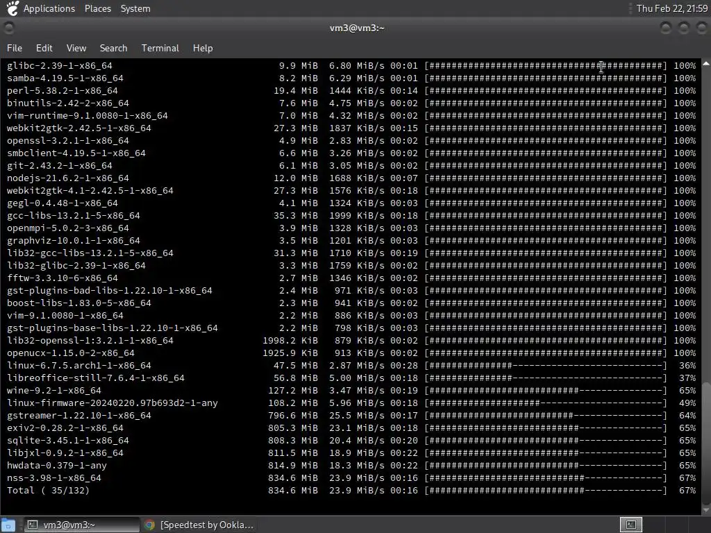The width and height of the screenshot is (711, 533).
Task: Click binutils-2.42-2-x86_64 package name
Action: [x=68, y=103]
